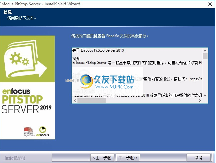Click the ReadMe scroll down arrow
Image resolution: width=216 pixels, height=163 pixels.
[x=205, y=95]
